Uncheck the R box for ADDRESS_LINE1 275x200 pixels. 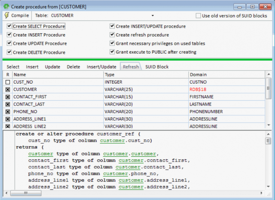pyautogui.click(x=8, y=119)
